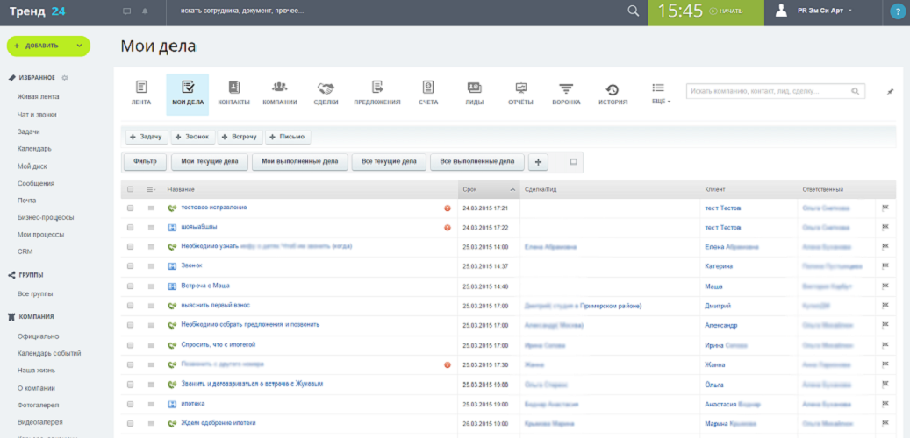Click the Фильтр button
Viewport: 910px width, 438px height.
[145, 162]
